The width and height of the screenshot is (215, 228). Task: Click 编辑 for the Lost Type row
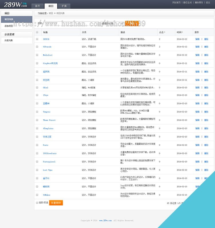(x=197, y=170)
